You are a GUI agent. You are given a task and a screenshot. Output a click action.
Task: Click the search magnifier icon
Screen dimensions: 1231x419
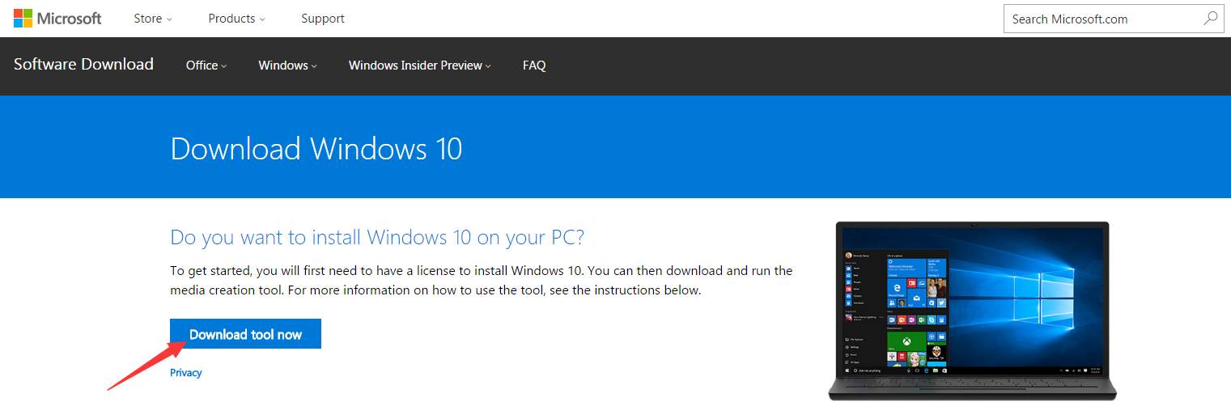point(1210,19)
